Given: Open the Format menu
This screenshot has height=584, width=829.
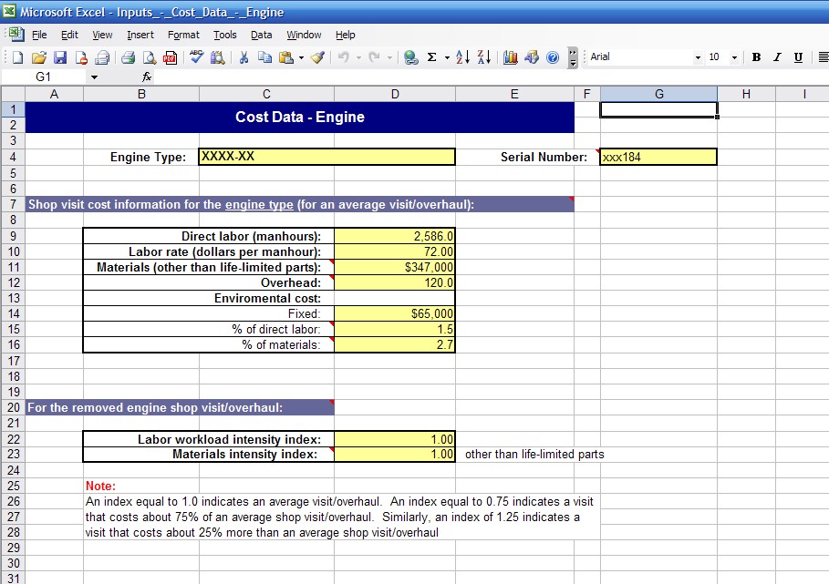Looking at the screenshot, I should [183, 35].
